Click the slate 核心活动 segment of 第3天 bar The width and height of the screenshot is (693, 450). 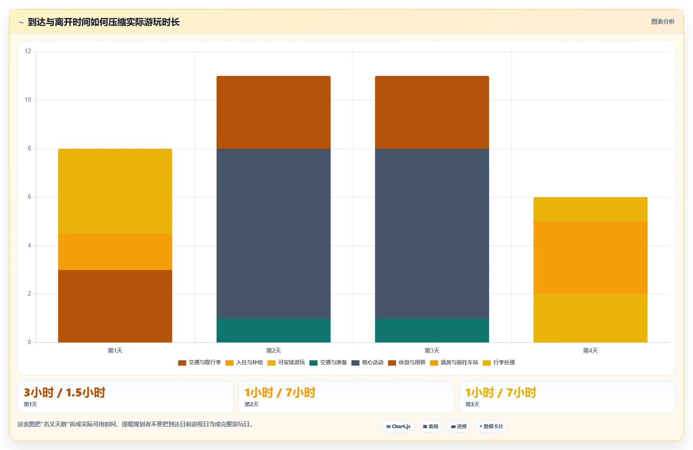[432, 233]
